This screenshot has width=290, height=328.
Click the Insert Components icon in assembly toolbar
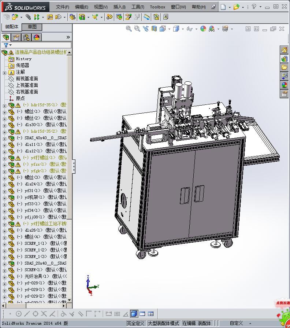pos(15,17)
